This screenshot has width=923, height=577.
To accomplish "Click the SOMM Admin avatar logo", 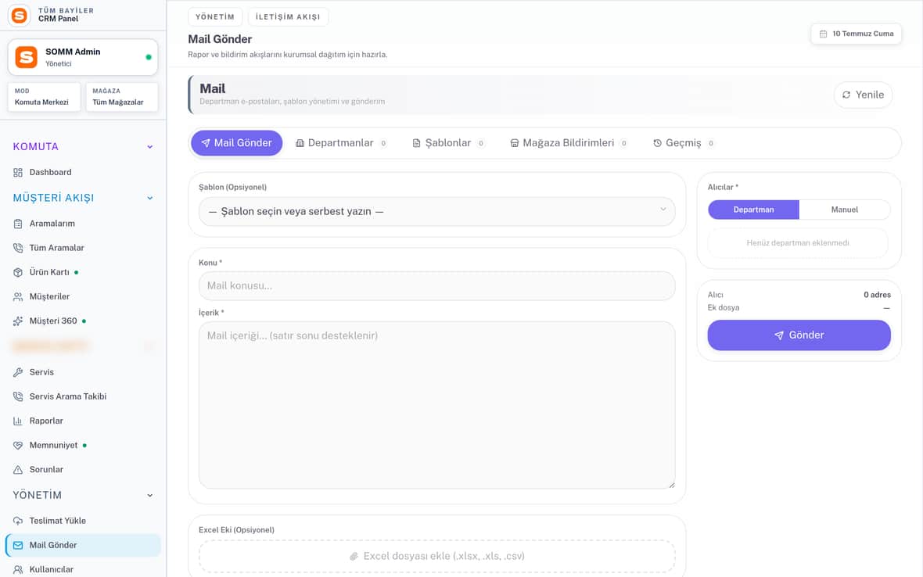I will pos(27,57).
